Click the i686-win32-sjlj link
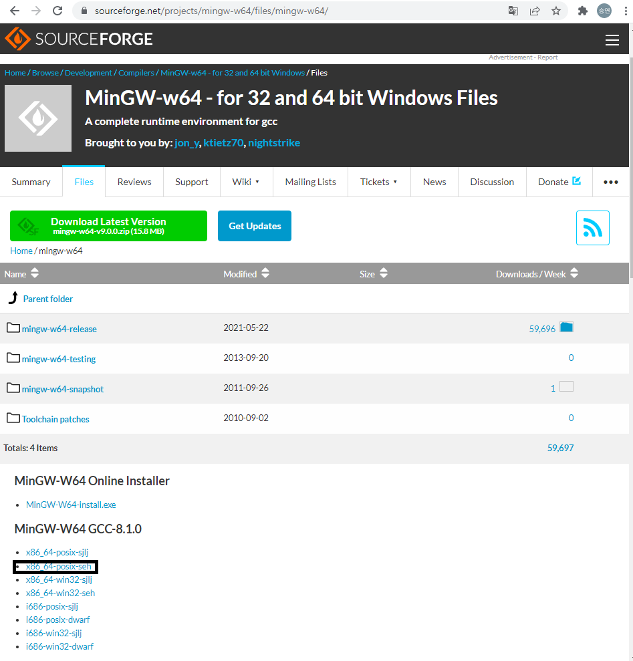633x661 pixels. (x=53, y=633)
